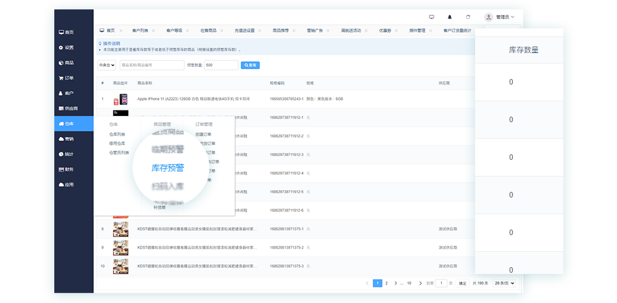
Task: Switch to the 优惠券 tab
Action: [385, 30]
